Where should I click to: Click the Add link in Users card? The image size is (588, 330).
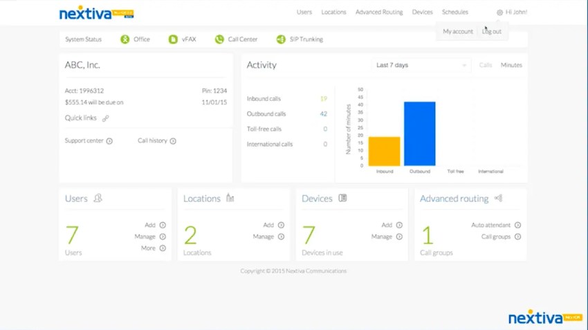[x=150, y=225]
